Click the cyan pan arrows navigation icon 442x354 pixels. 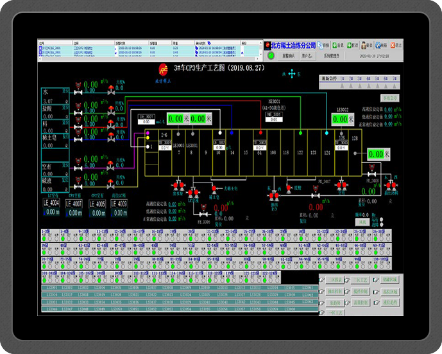(x=292, y=74)
